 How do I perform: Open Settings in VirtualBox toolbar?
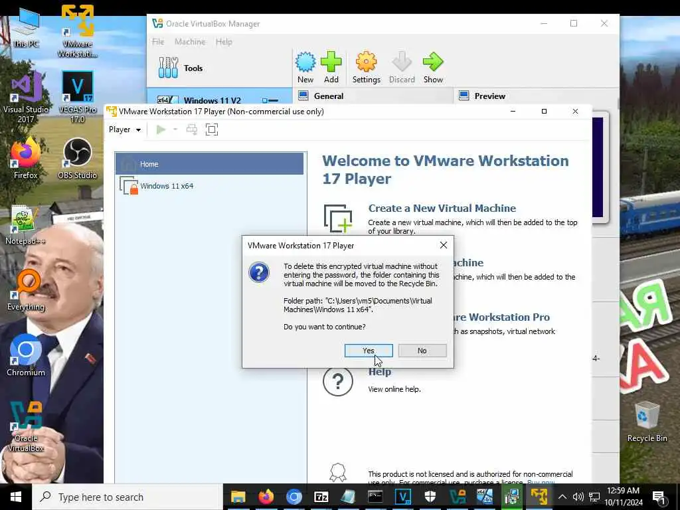point(367,68)
